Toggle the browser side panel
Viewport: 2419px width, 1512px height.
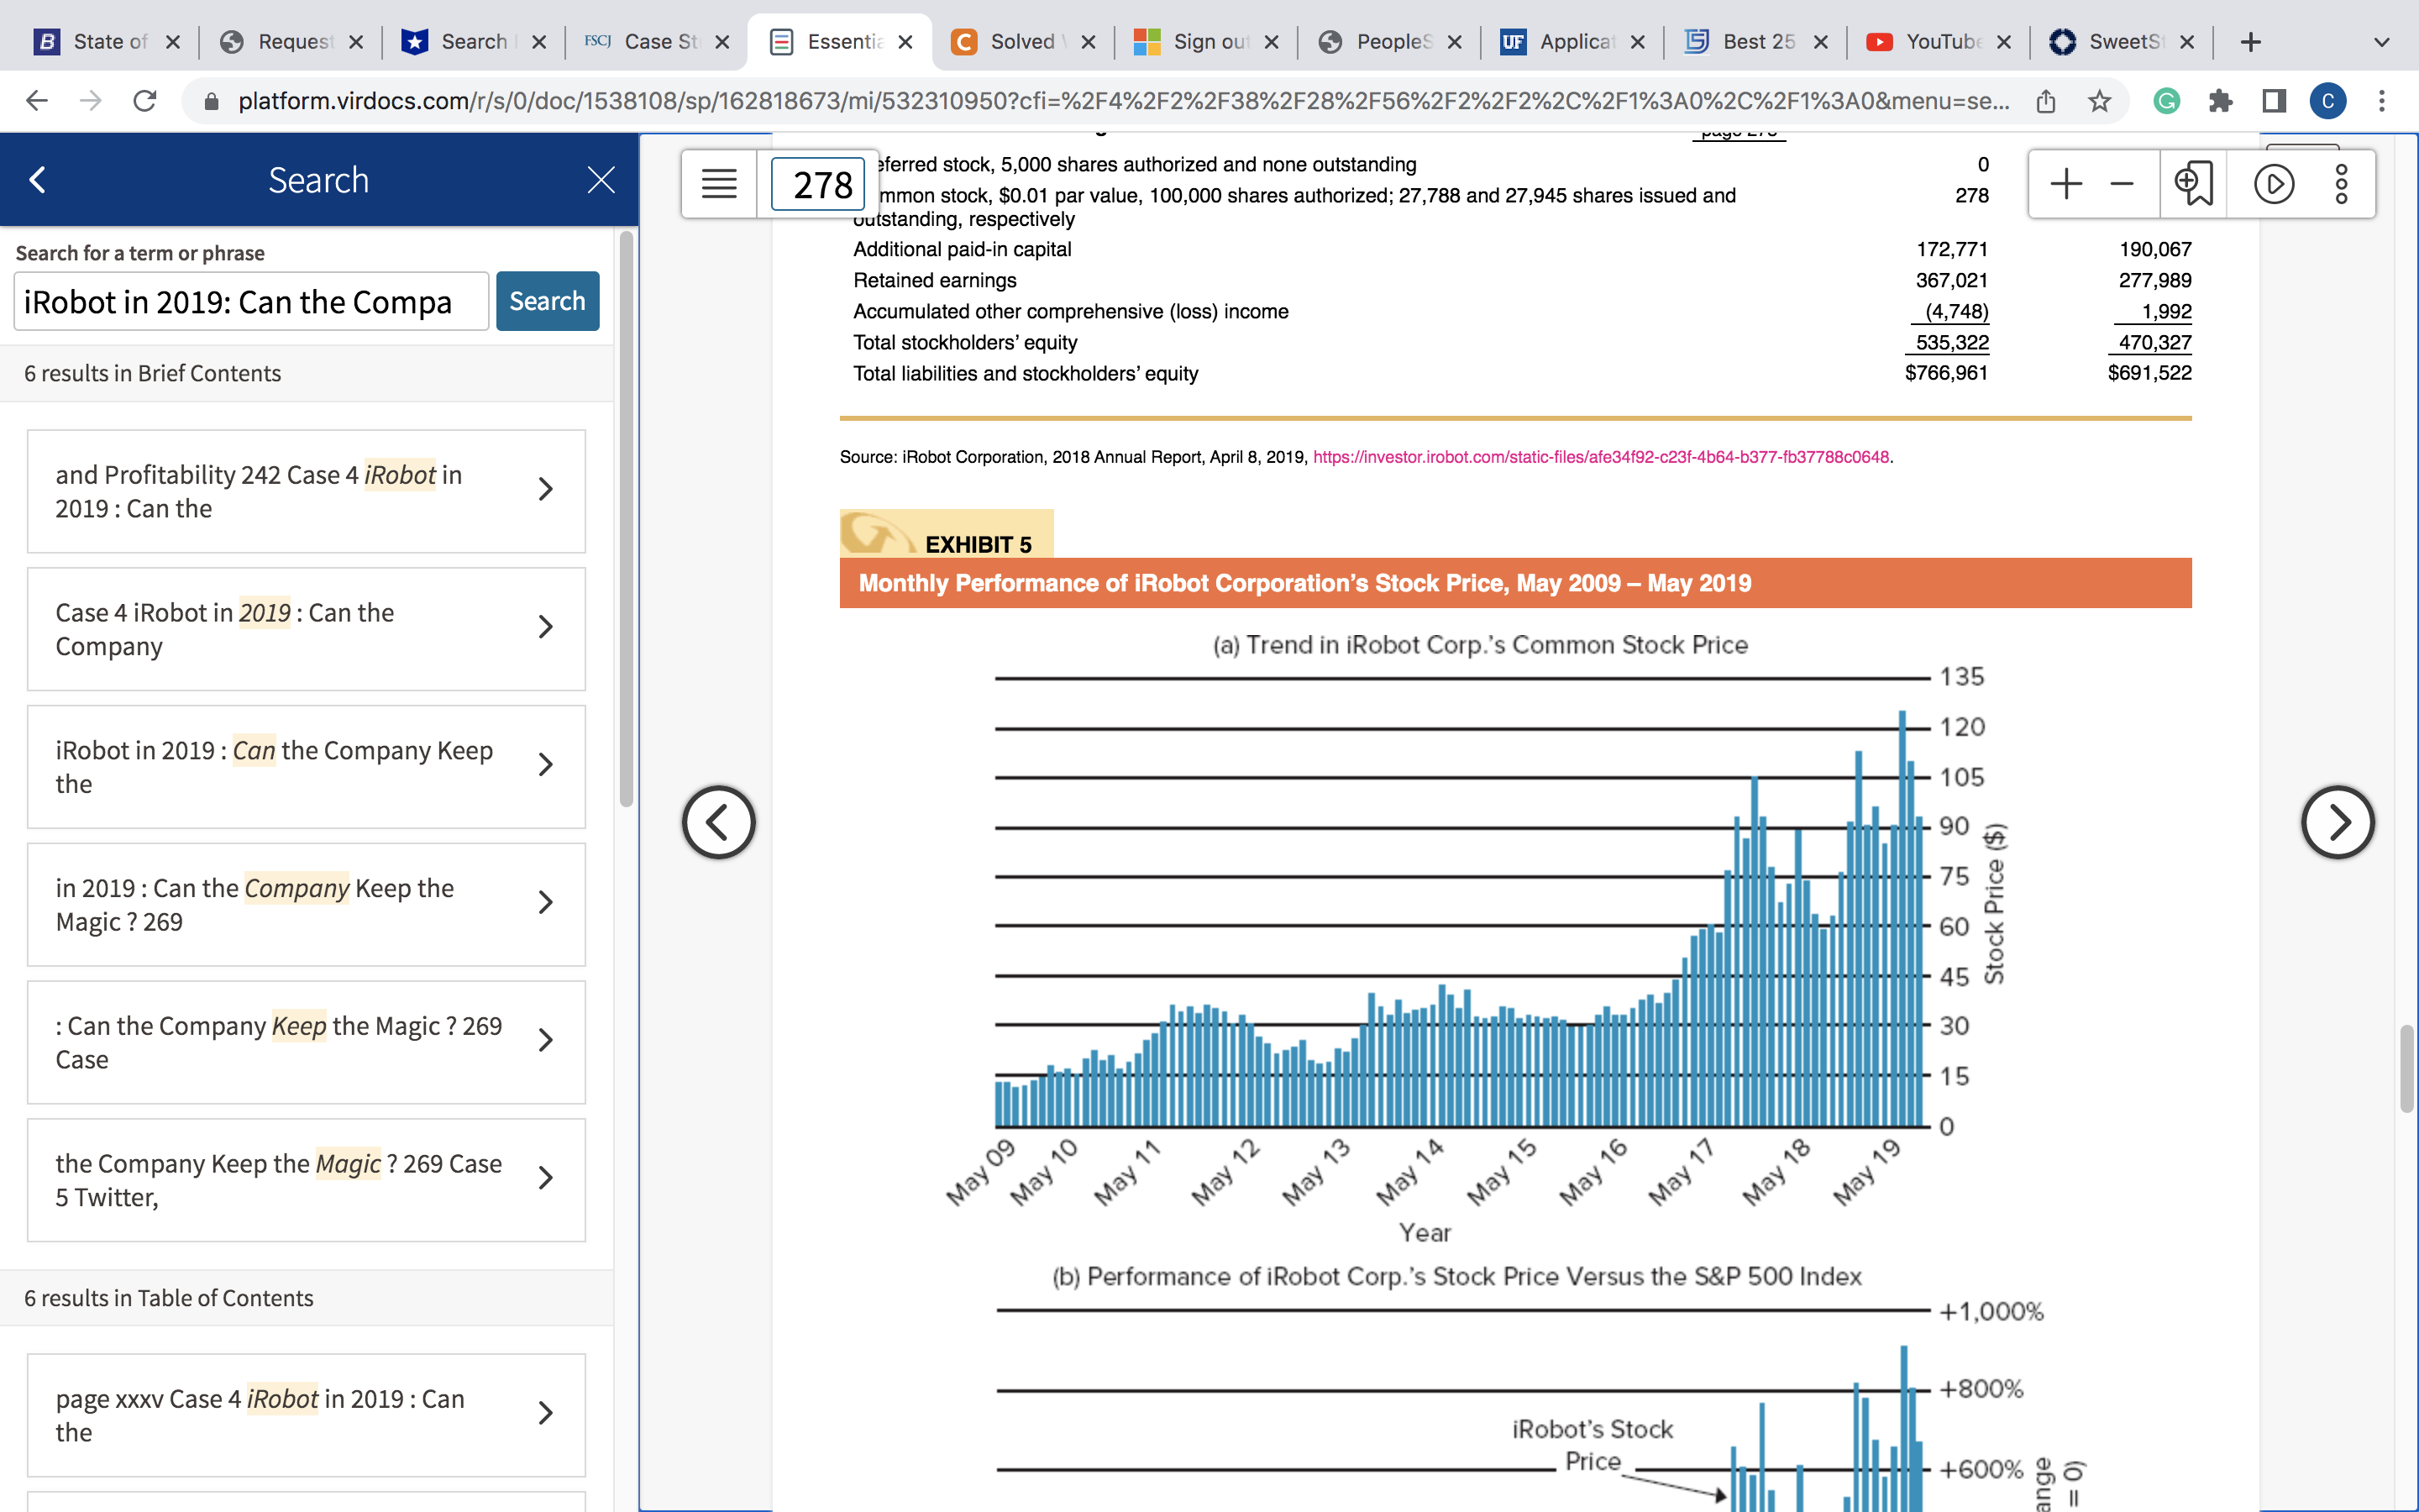click(x=2274, y=101)
